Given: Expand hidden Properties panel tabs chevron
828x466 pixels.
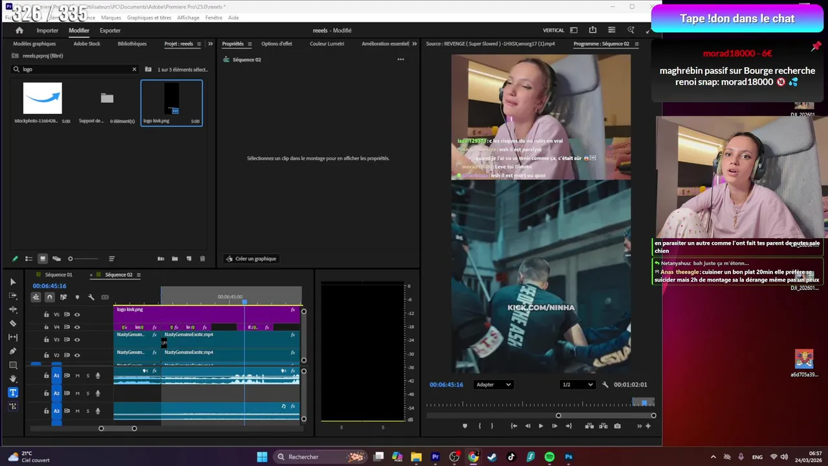Looking at the screenshot, I should (414, 44).
